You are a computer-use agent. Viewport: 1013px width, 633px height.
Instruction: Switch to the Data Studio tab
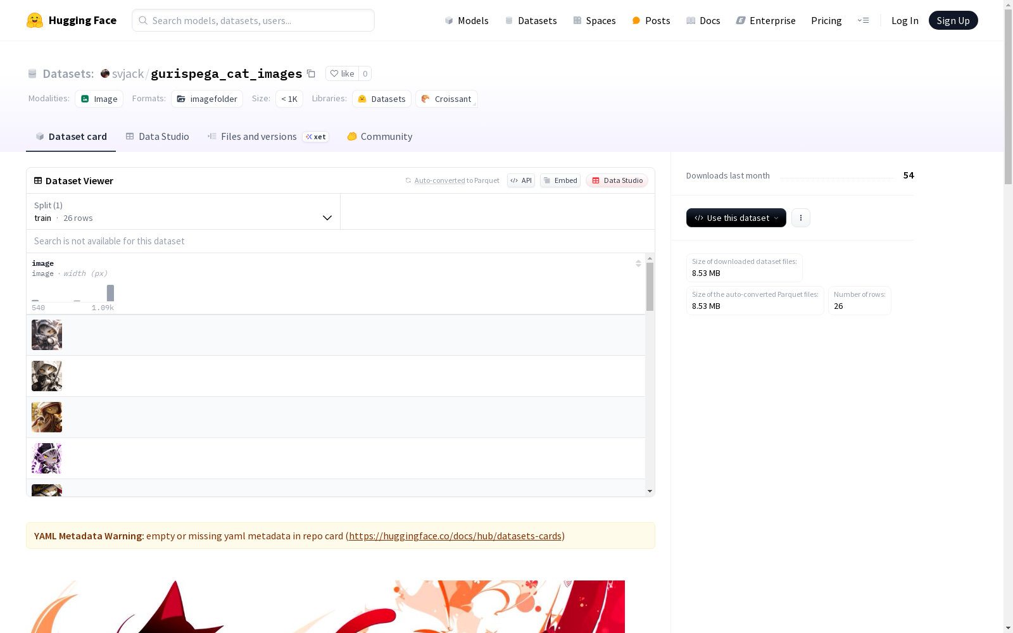pyautogui.click(x=157, y=137)
